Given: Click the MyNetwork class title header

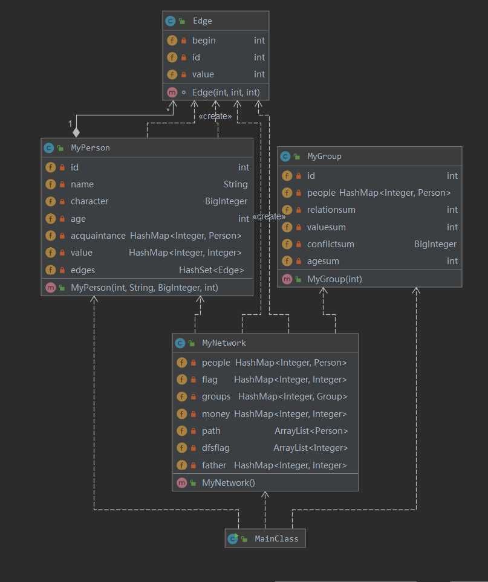Looking at the screenshot, I should click(265, 343).
